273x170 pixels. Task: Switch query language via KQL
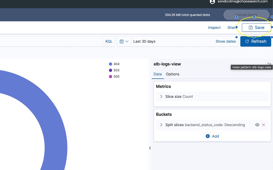coord(109,41)
